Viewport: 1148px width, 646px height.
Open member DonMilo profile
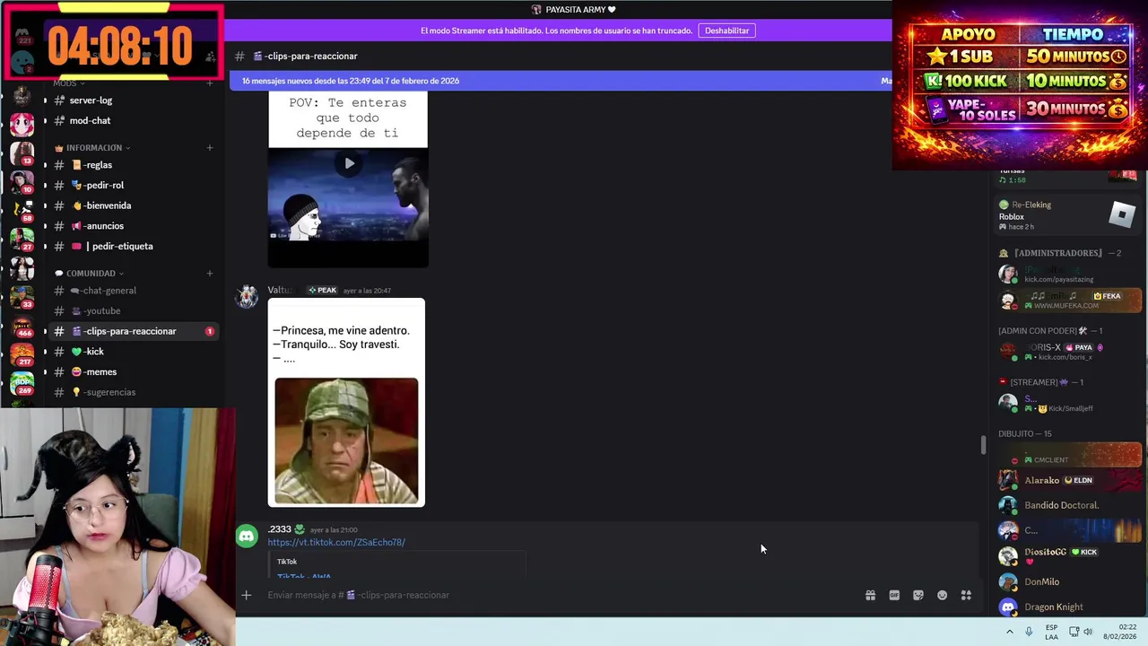pos(1067,581)
